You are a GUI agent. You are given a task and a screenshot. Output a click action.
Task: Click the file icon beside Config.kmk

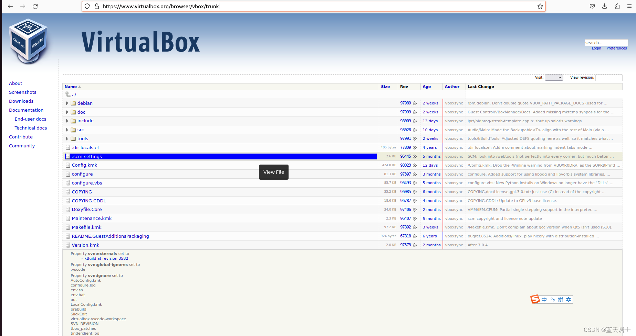(x=68, y=165)
